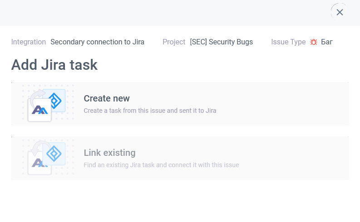Click the [SEC] Security Bugs project value
Screen dimensions: 360x222
point(222,42)
